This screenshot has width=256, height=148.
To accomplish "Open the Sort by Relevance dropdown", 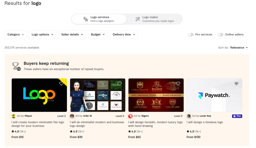I will [239, 48].
